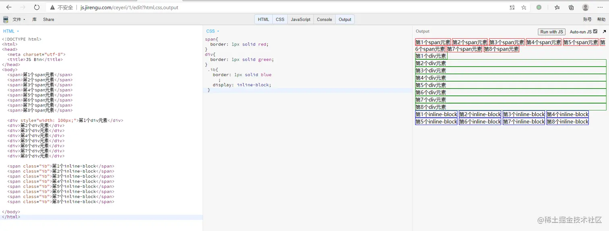Click the 第8个span元素 output box
This screenshot has height=231, width=609.
[x=501, y=49]
